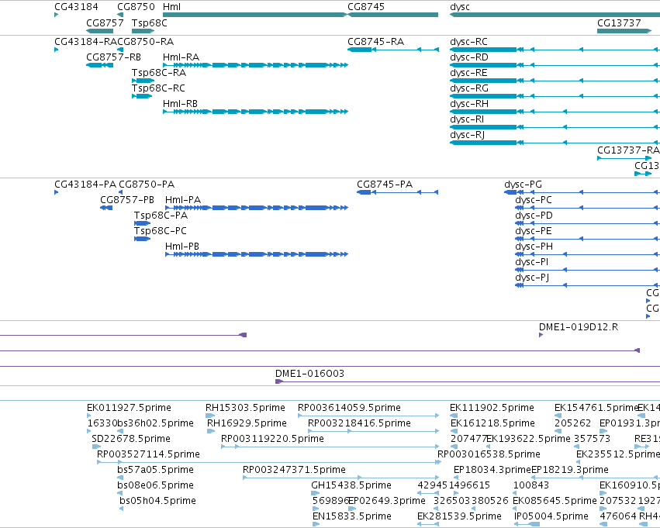Image resolution: width=660 pixels, height=528 pixels.
Task: Click protein dysc-PC
Action: click(x=588, y=208)
